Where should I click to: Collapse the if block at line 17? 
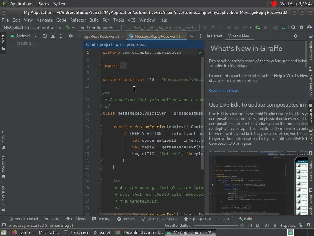(101, 134)
